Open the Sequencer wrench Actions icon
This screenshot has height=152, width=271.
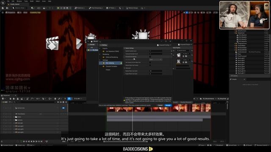32,99
